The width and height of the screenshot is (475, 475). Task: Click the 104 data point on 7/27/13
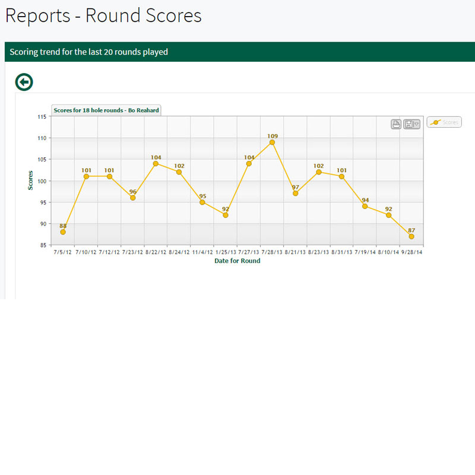[x=249, y=163]
